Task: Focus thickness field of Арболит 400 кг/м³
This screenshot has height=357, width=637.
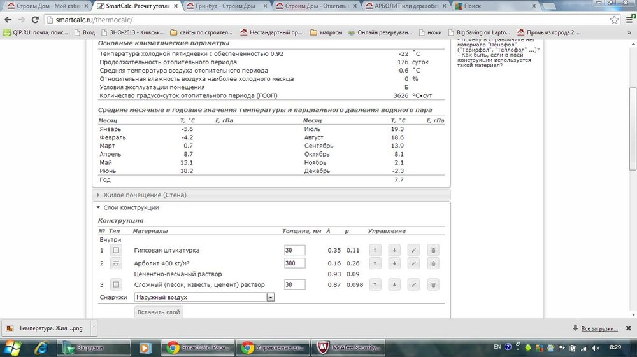Action: [294, 263]
